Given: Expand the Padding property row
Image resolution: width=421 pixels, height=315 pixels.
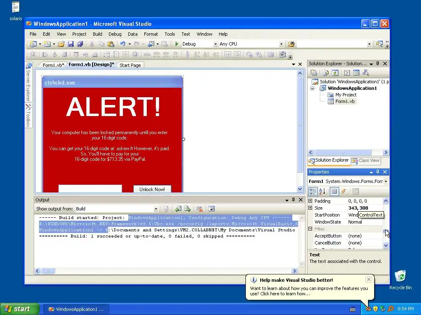Looking at the screenshot, I should coord(310,201).
